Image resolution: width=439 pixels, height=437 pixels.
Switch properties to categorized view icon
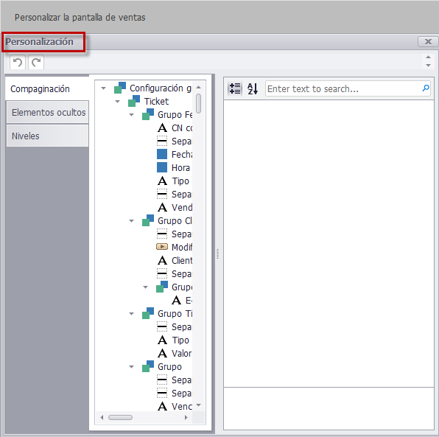(x=235, y=88)
